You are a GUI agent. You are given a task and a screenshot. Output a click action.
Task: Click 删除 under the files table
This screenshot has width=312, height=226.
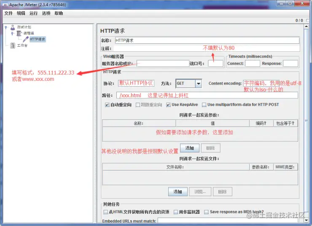(223, 192)
